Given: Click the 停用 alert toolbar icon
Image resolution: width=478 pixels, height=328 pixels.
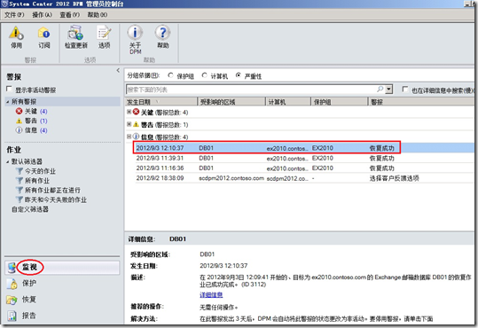Looking at the screenshot, I should click(16, 33).
